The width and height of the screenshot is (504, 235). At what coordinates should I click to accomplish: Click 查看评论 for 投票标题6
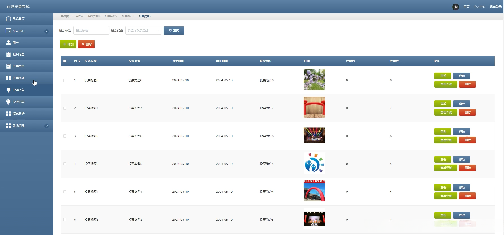pos(446,140)
